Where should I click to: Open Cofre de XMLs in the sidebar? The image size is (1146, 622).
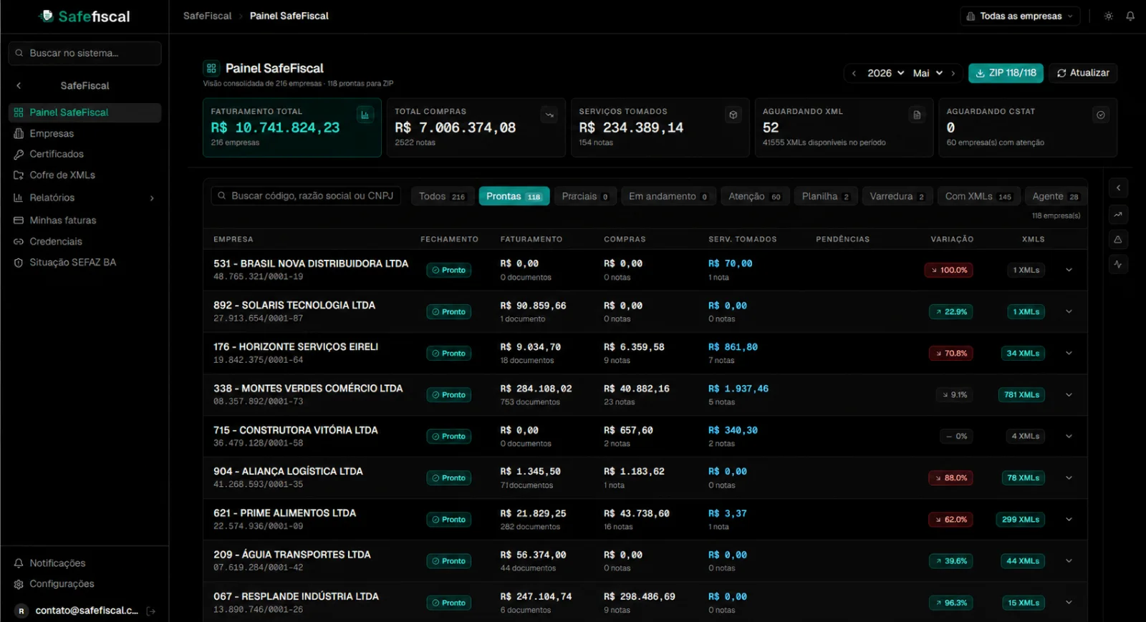(x=85, y=175)
